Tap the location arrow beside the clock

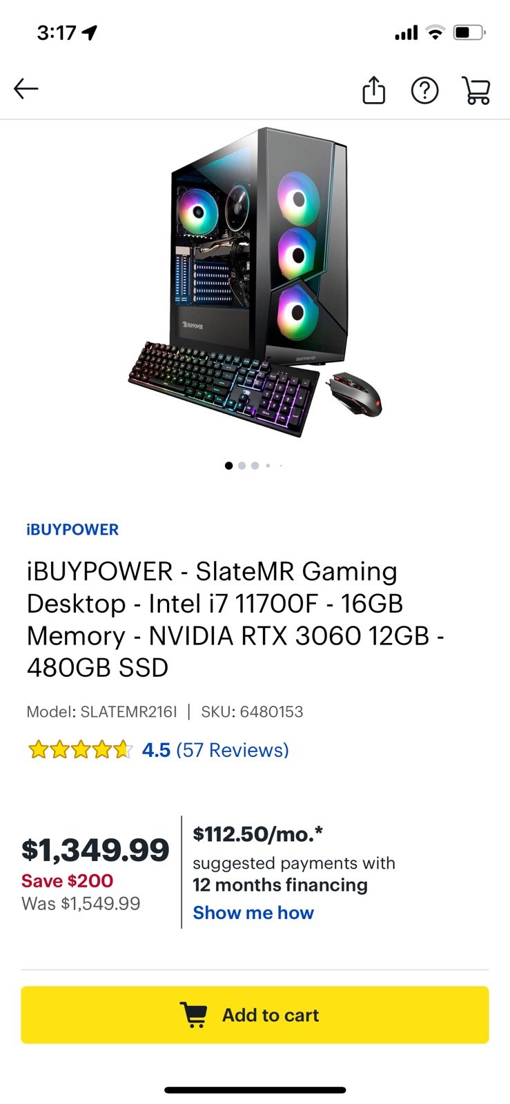(90, 32)
